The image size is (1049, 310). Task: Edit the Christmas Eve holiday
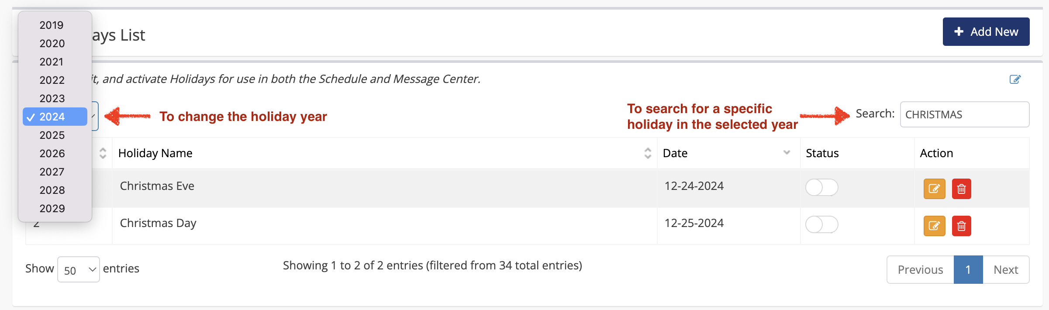934,189
